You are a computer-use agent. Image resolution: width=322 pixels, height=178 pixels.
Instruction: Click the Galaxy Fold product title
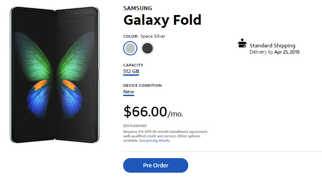[x=162, y=20]
